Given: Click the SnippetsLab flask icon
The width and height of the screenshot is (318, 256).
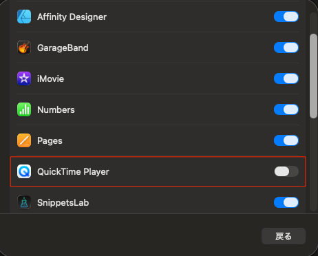Looking at the screenshot, I should point(24,202).
